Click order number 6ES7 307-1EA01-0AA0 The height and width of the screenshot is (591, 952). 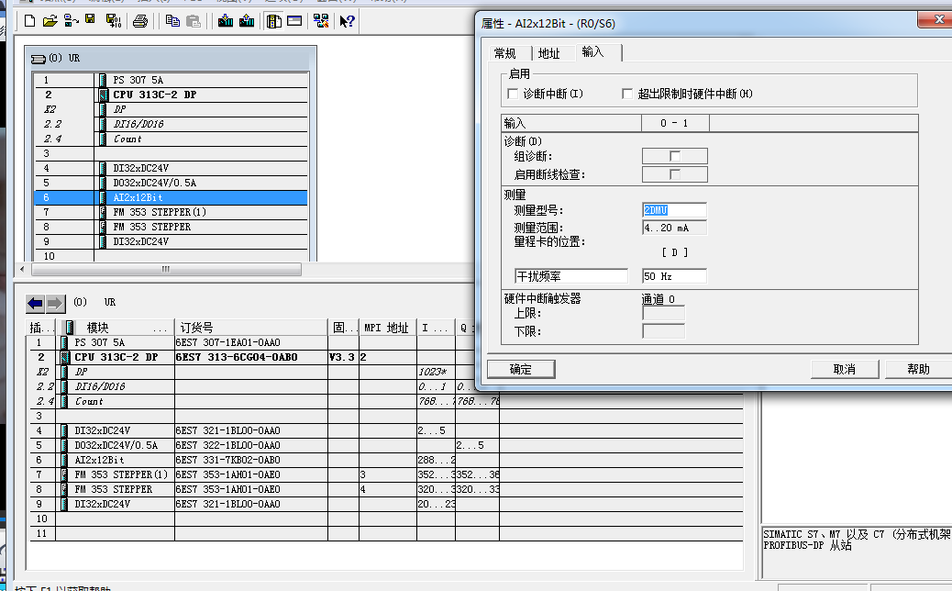pyautogui.click(x=227, y=342)
